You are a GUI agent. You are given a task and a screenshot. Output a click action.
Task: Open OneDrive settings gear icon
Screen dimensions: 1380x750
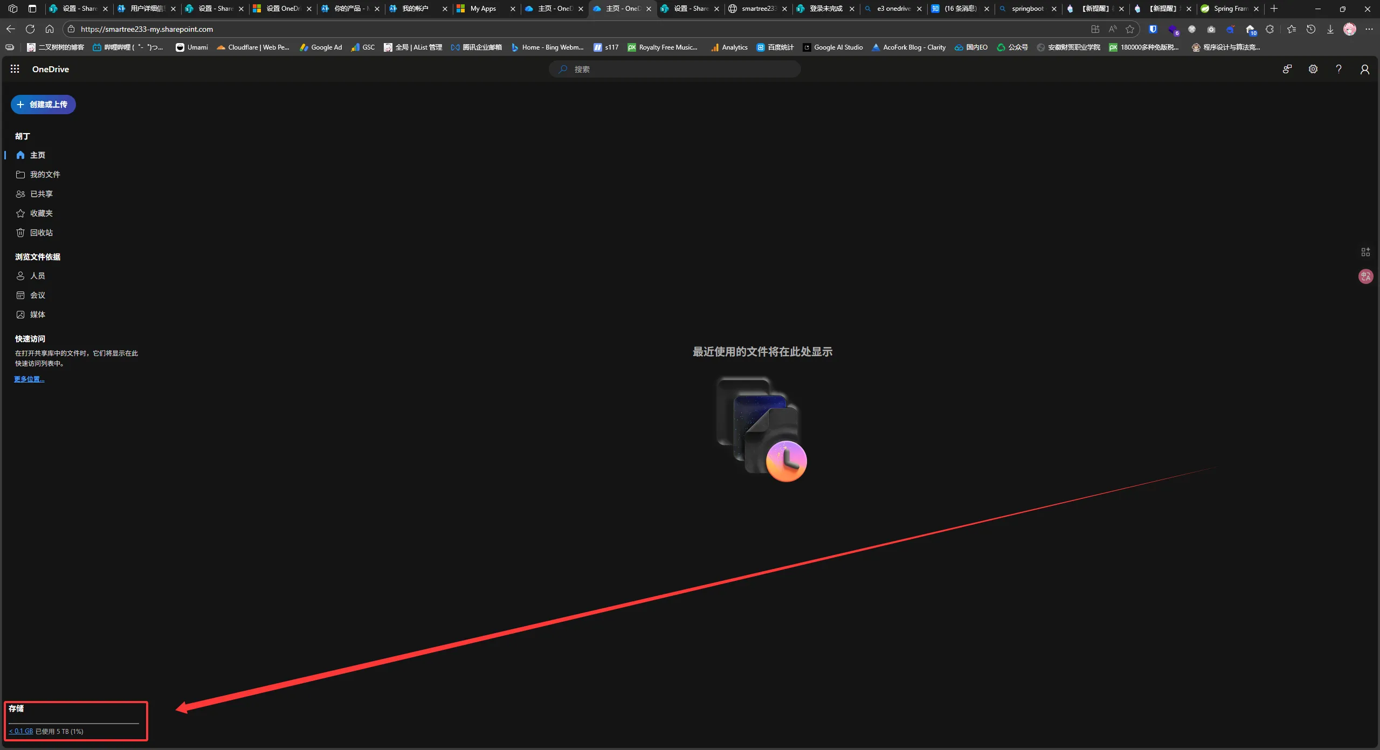[x=1313, y=69]
